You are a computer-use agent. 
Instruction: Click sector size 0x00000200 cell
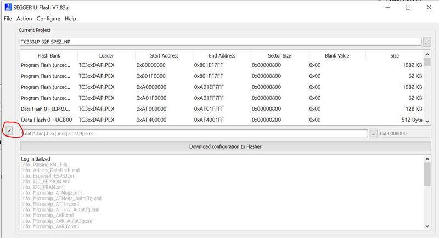[266, 120]
